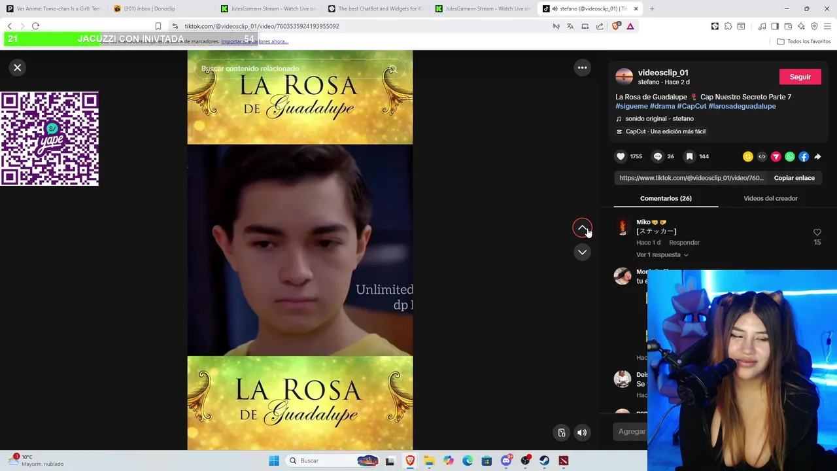Image resolution: width=837 pixels, height=471 pixels.
Task: Toggle the browser sidebar panel icon
Action: 775,26
